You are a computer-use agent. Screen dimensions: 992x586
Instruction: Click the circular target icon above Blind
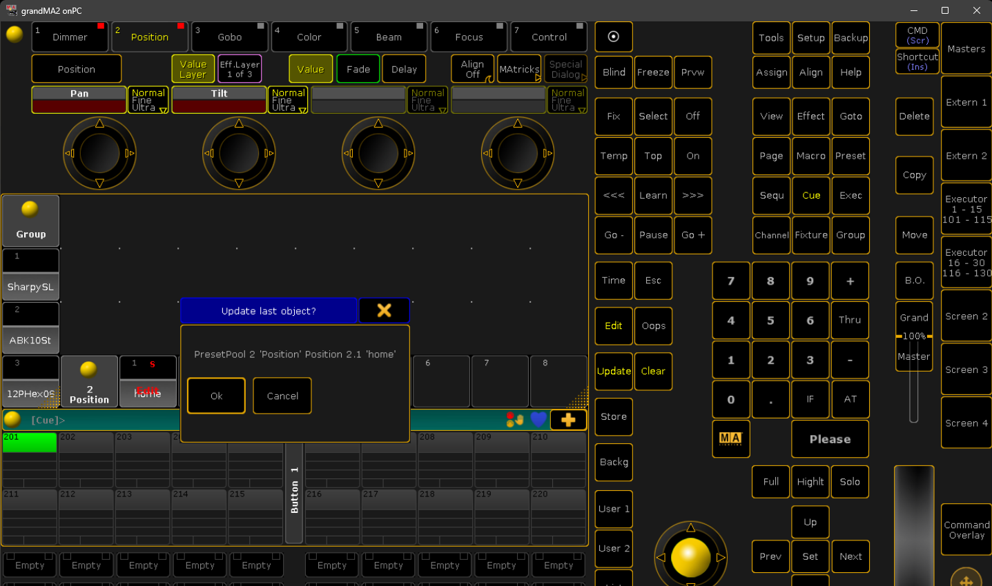[613, 37]
